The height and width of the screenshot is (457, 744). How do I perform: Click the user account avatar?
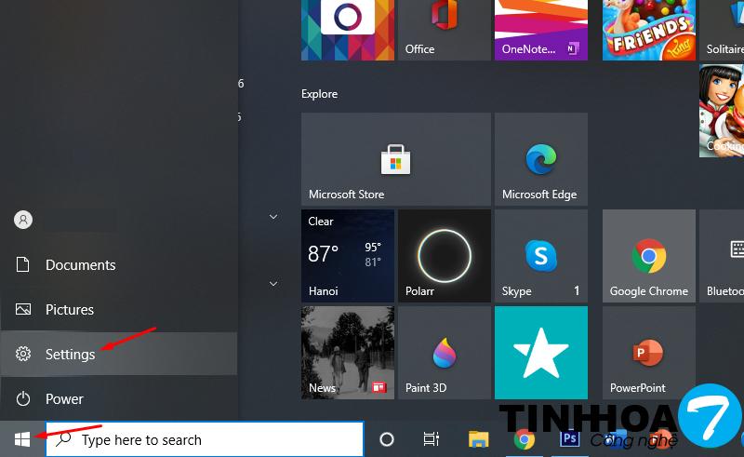23,220
